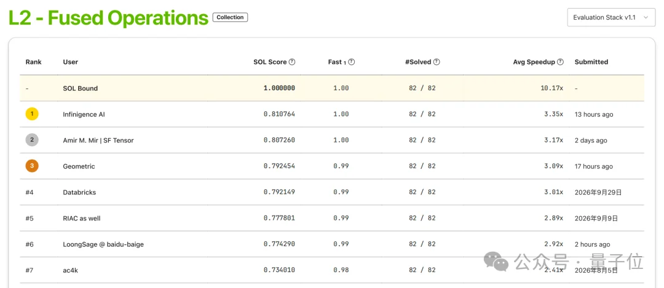
Task: Click the #Solved help icon
Action: pyautogui.click(x=437, y=62)
